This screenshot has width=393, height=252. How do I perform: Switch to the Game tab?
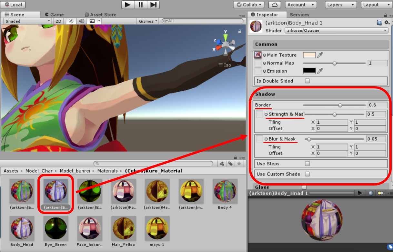54,15
